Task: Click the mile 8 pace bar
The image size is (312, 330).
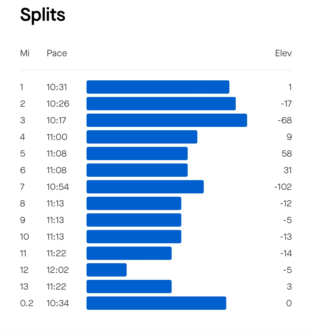Action: [134, 203]
